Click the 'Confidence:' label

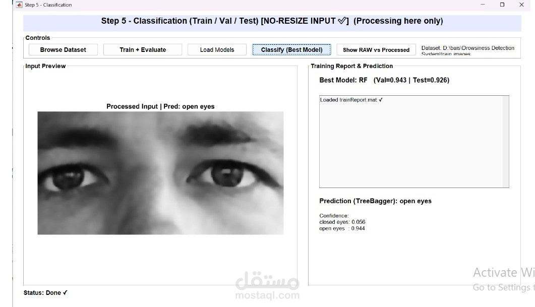point(334,216)
